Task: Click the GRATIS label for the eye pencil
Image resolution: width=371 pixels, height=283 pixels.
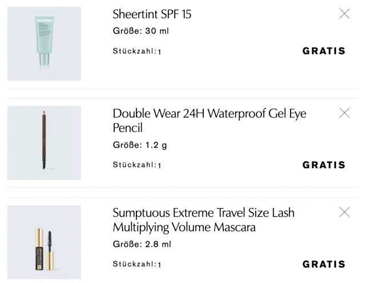Action: coord(324,165)
